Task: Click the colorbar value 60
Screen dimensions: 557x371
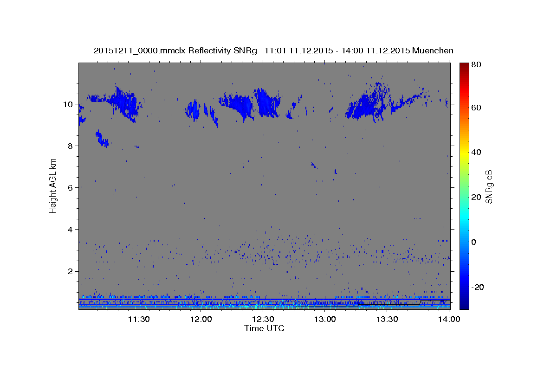Action: click(x=477, y=108)
